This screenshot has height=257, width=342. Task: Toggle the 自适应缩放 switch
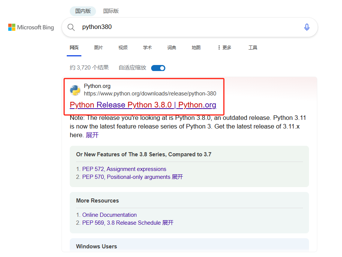coord(158,68)
